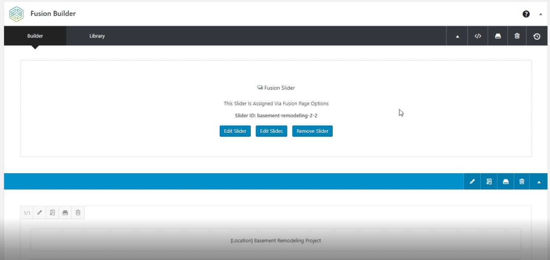Collapse the container with the blue bar arrow
Image resolution: width=550 pixels, height=260 pixels.
[x=539, y=182]
